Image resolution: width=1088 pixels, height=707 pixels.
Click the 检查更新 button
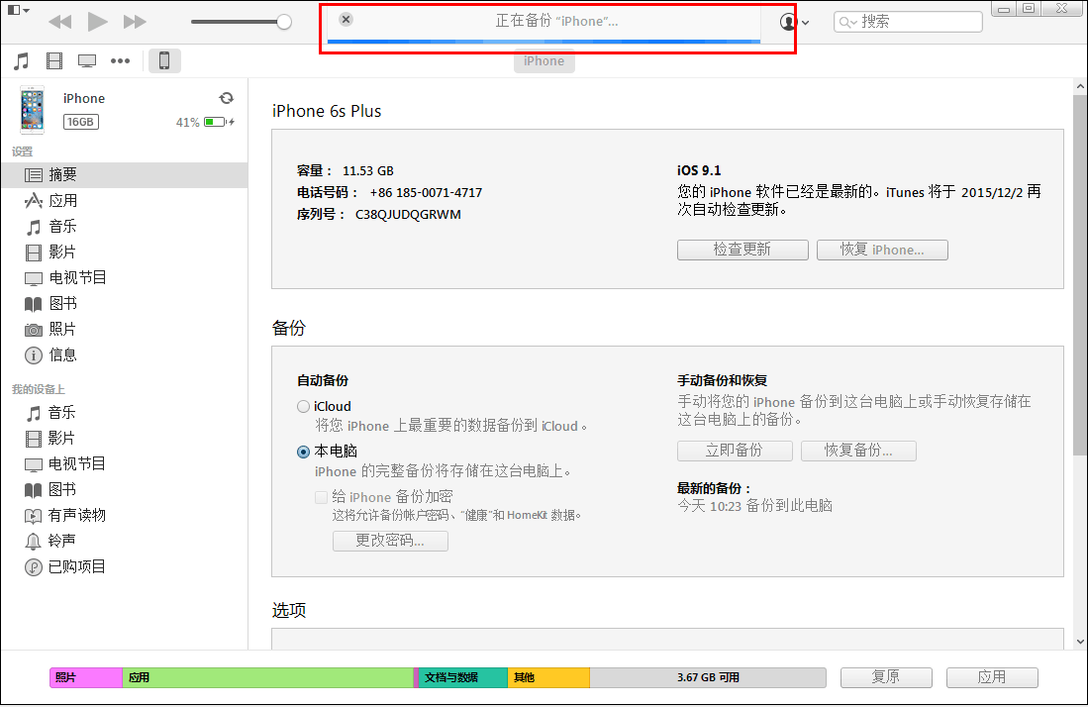pyautogui.click(x=742, y=250)
